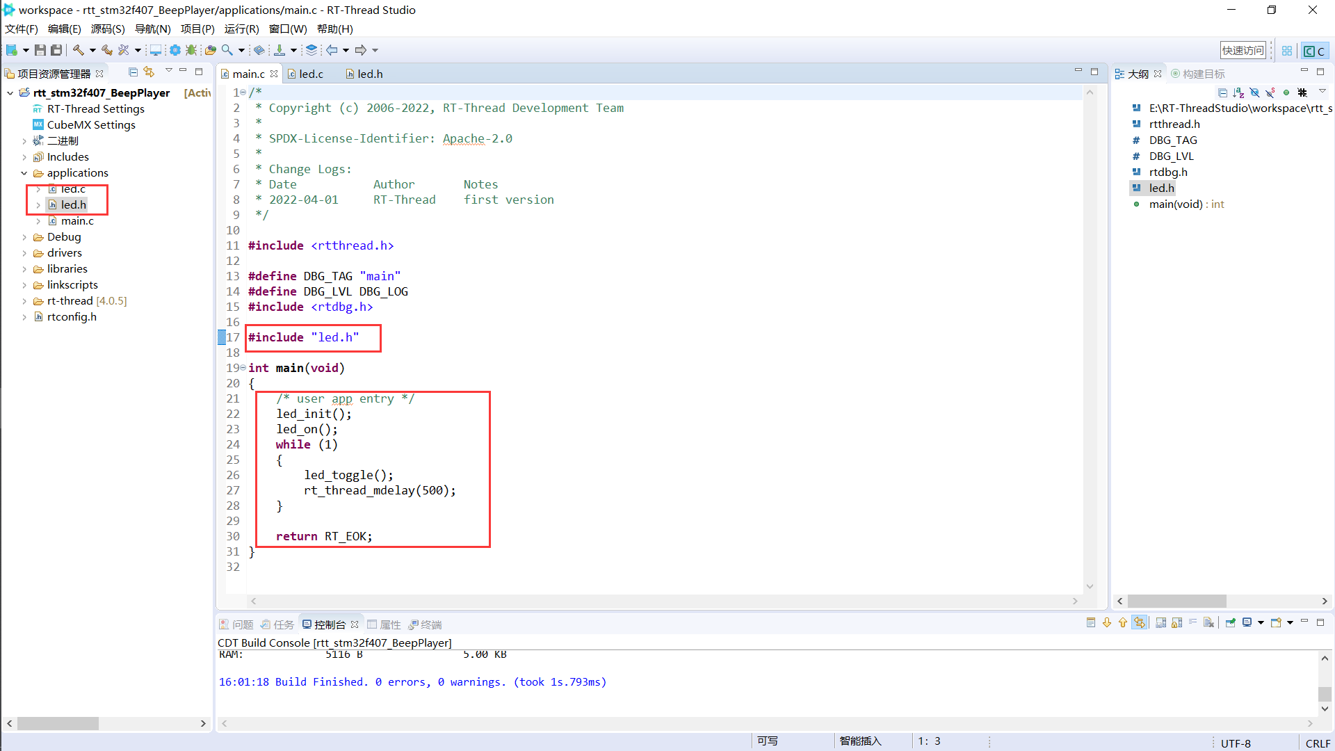The image size is (1335, 751).
Task: Open SDK Manager book icon on toolbar
Action: (259, 50)
